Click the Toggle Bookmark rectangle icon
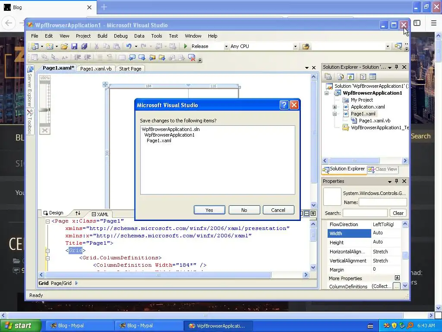 click(122, 57)
